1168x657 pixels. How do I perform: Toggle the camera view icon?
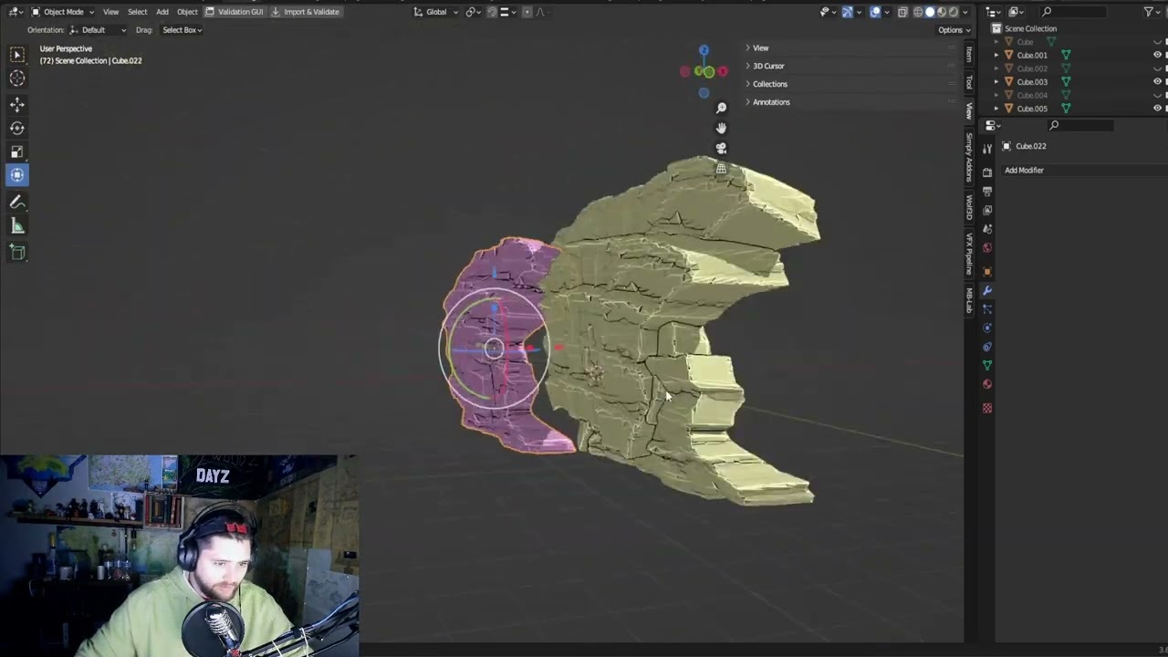click(x=721, y=149)
